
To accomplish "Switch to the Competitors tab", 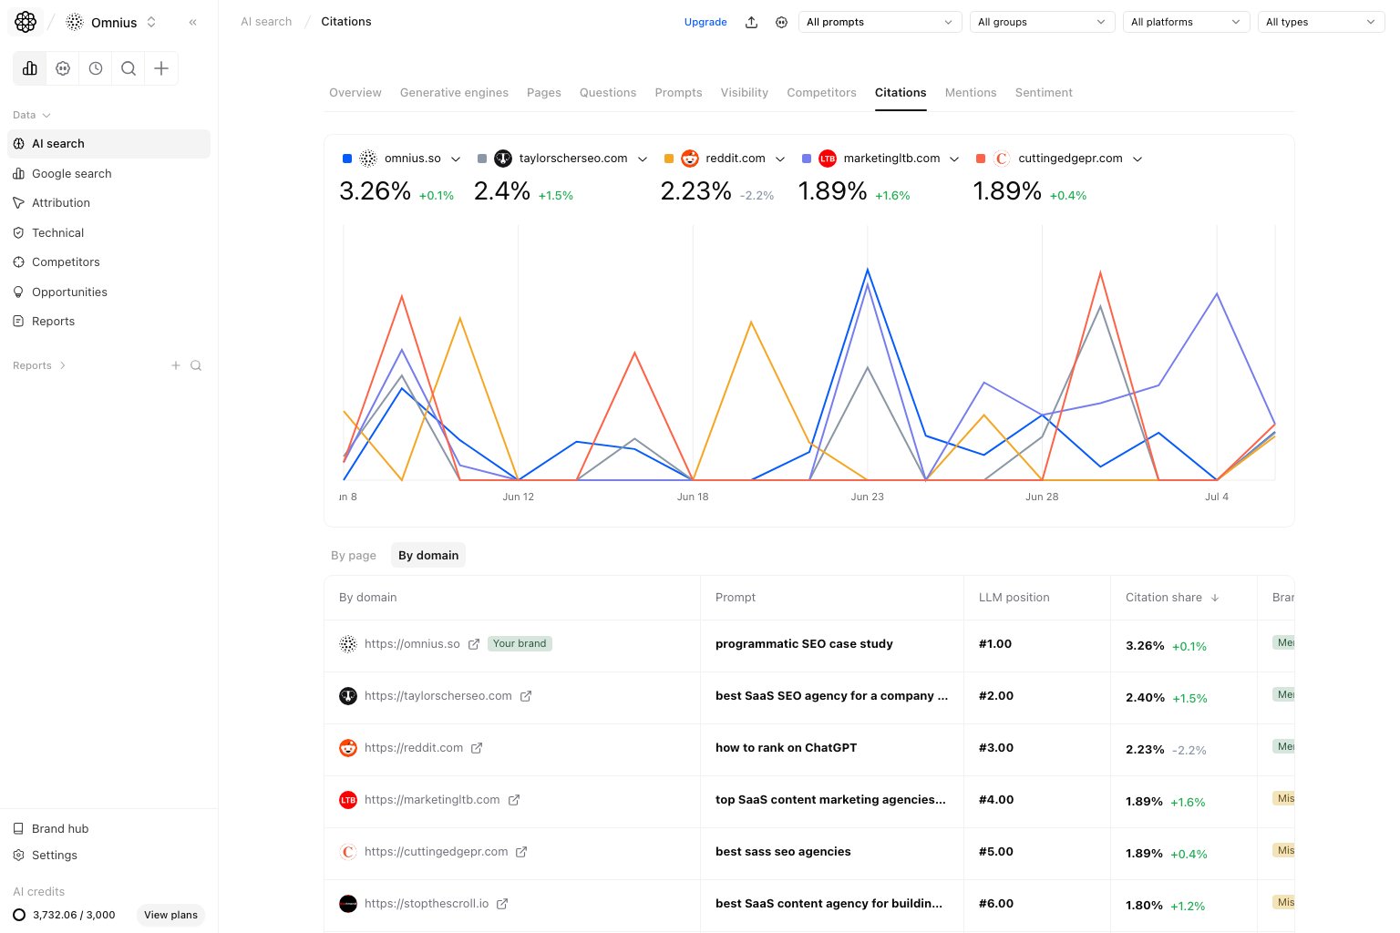I will (822, 93).
